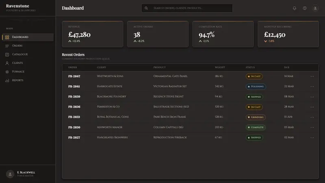Screen dimensions: 325x183
Task: Click In Cast status badge for FR-2836
Action: (x=254, y=107)
